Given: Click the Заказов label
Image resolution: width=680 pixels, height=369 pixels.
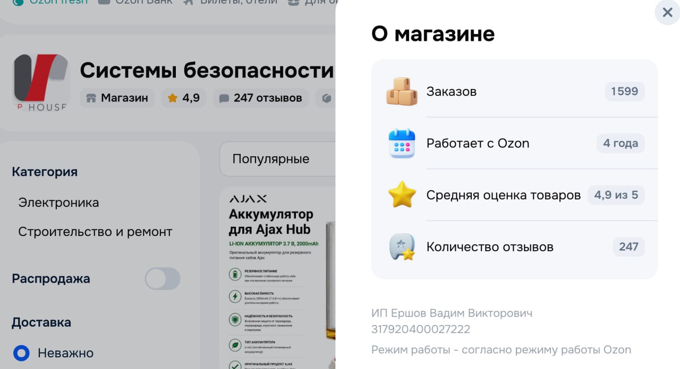Looking at the screenshot, I should click(452, 91).
